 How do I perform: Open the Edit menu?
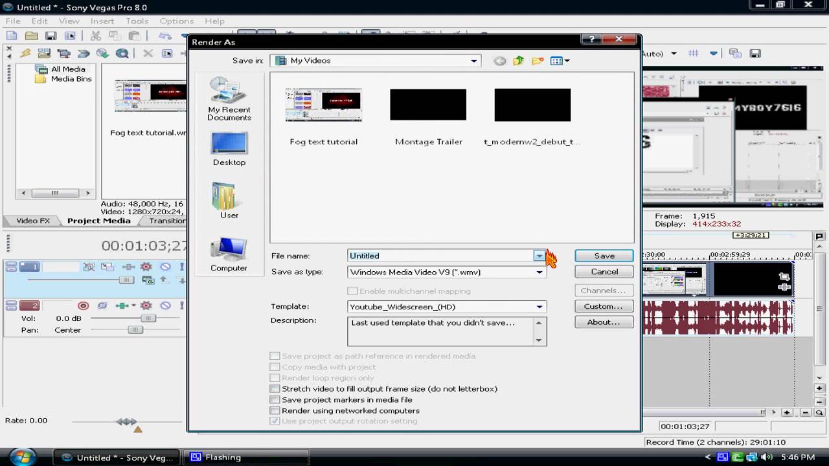click(40, 21)
